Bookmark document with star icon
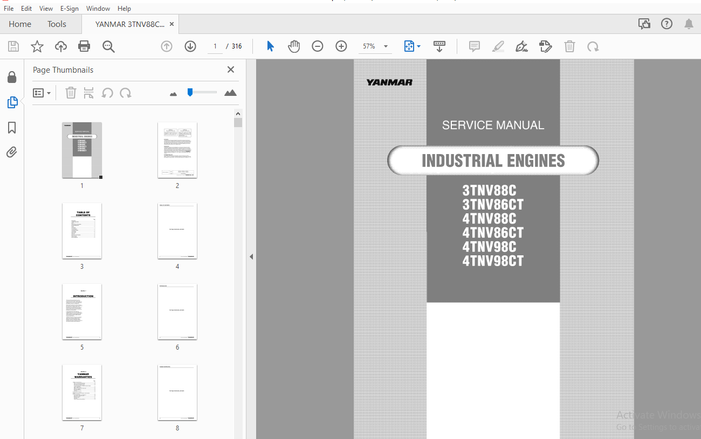Image resolution: width=701 pixels, height=439 pixels. click(37, 46)
